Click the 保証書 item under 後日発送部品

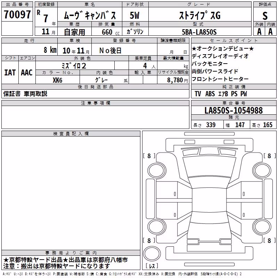pos(12,94)
